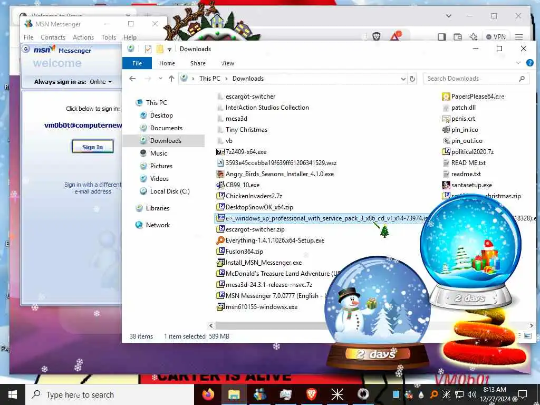This screenshot has width=540, height=405.
Task: Open the View ribbon tab
Action: click(x=228, y=63)
